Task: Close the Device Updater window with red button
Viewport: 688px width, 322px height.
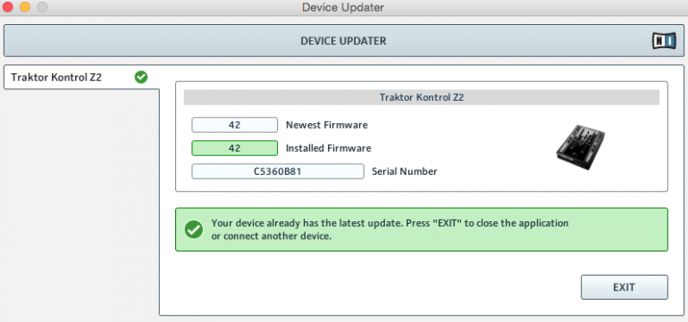Action: tap(8, 7)
